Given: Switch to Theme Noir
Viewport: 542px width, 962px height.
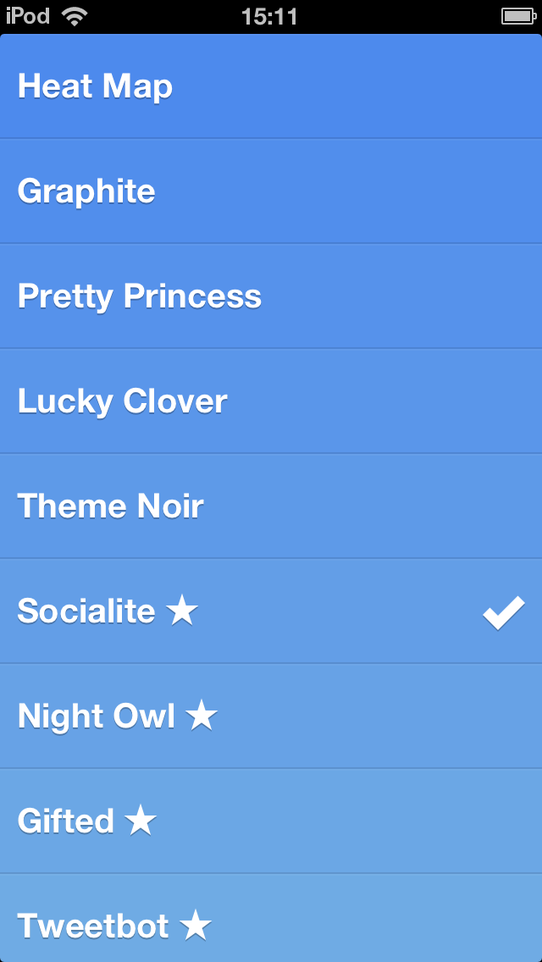Looking at the screenshot, I should tap(111, 506).
